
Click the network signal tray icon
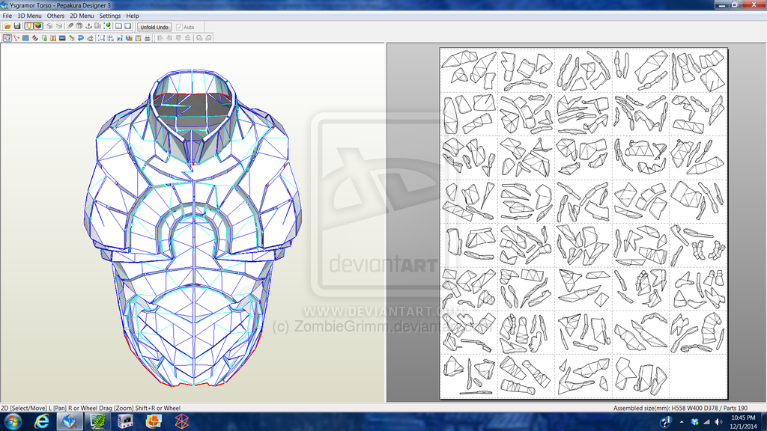point(706,422)
